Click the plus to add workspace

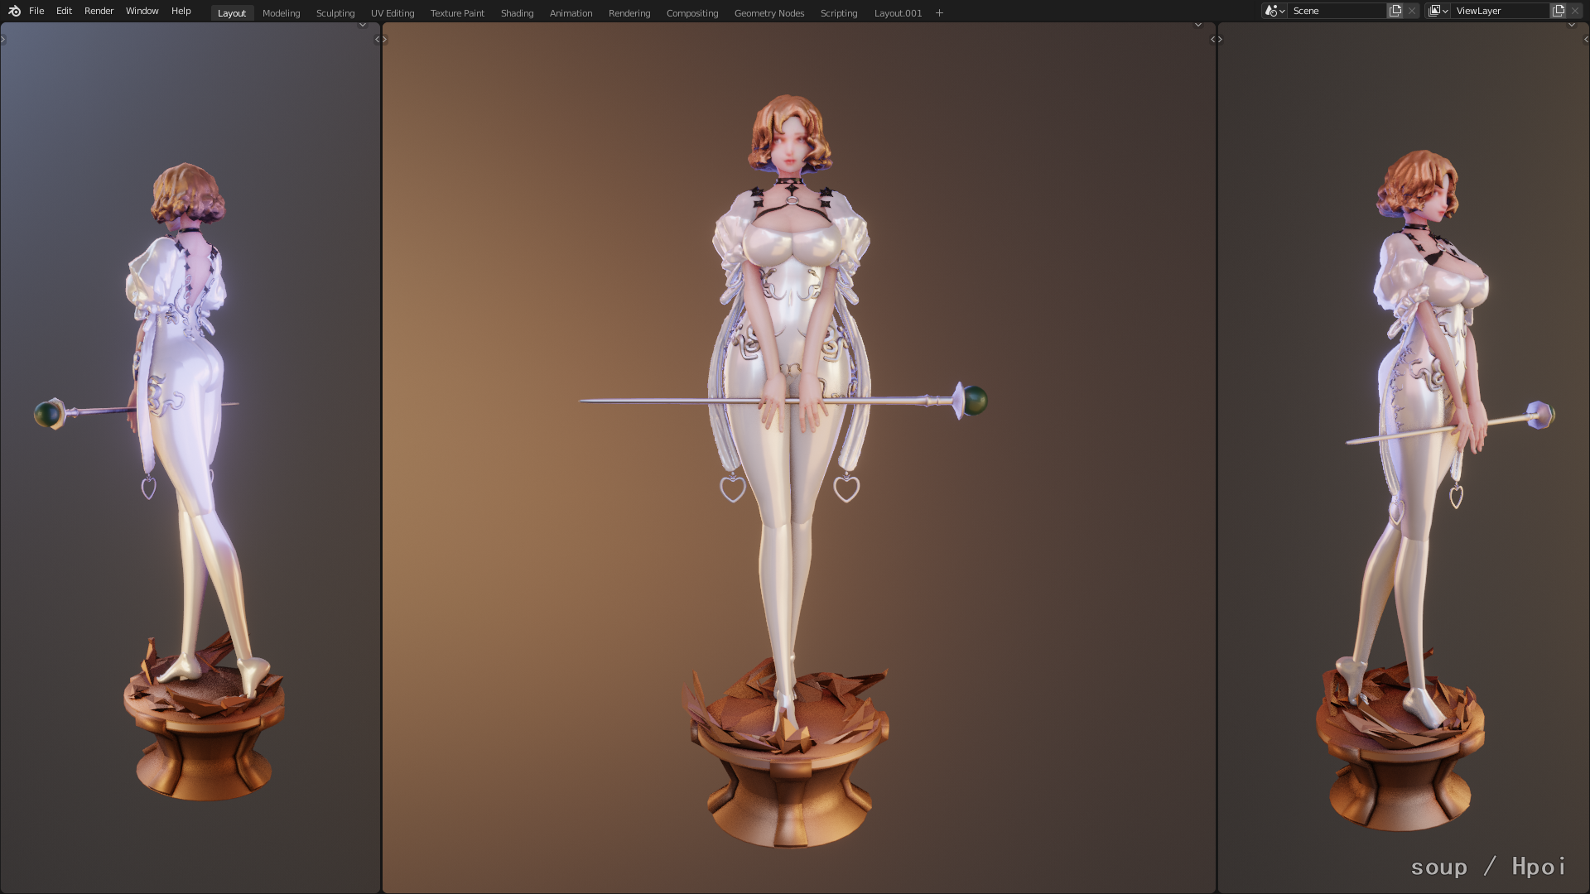(x=939, y=12)
